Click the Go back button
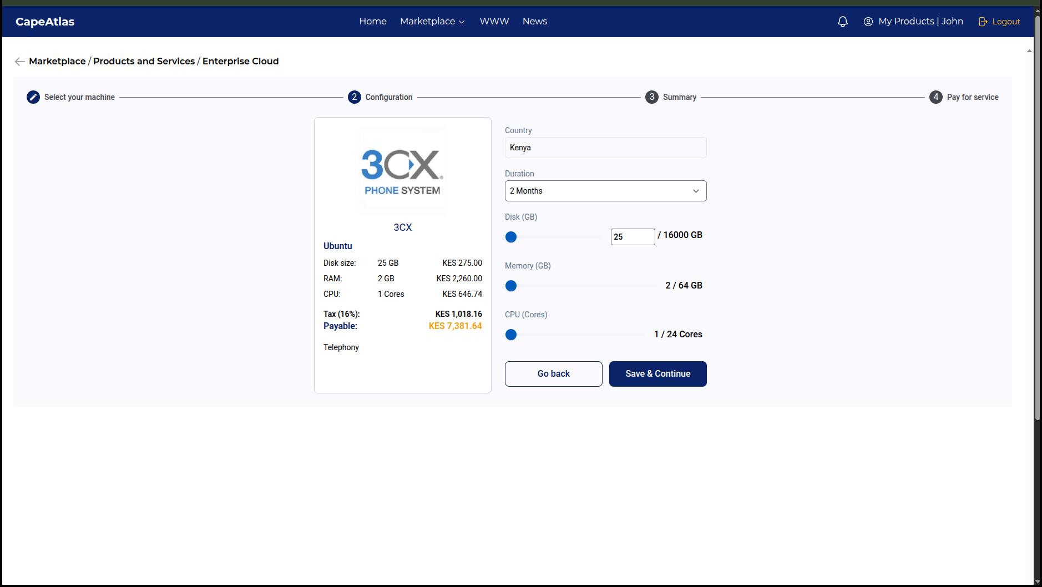Image resolution: width=1042 pixels, height=587 pixels. tap(554, 374)
